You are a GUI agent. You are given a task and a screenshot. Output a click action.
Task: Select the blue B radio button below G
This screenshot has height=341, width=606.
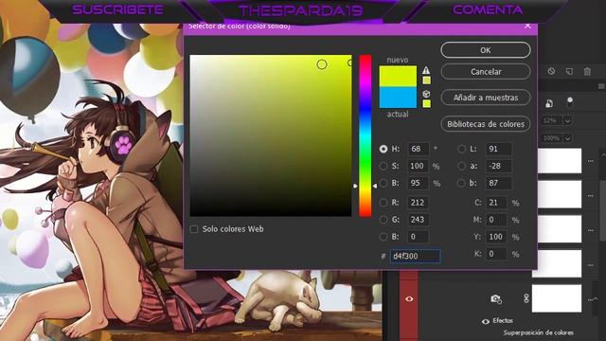(383, 236)
